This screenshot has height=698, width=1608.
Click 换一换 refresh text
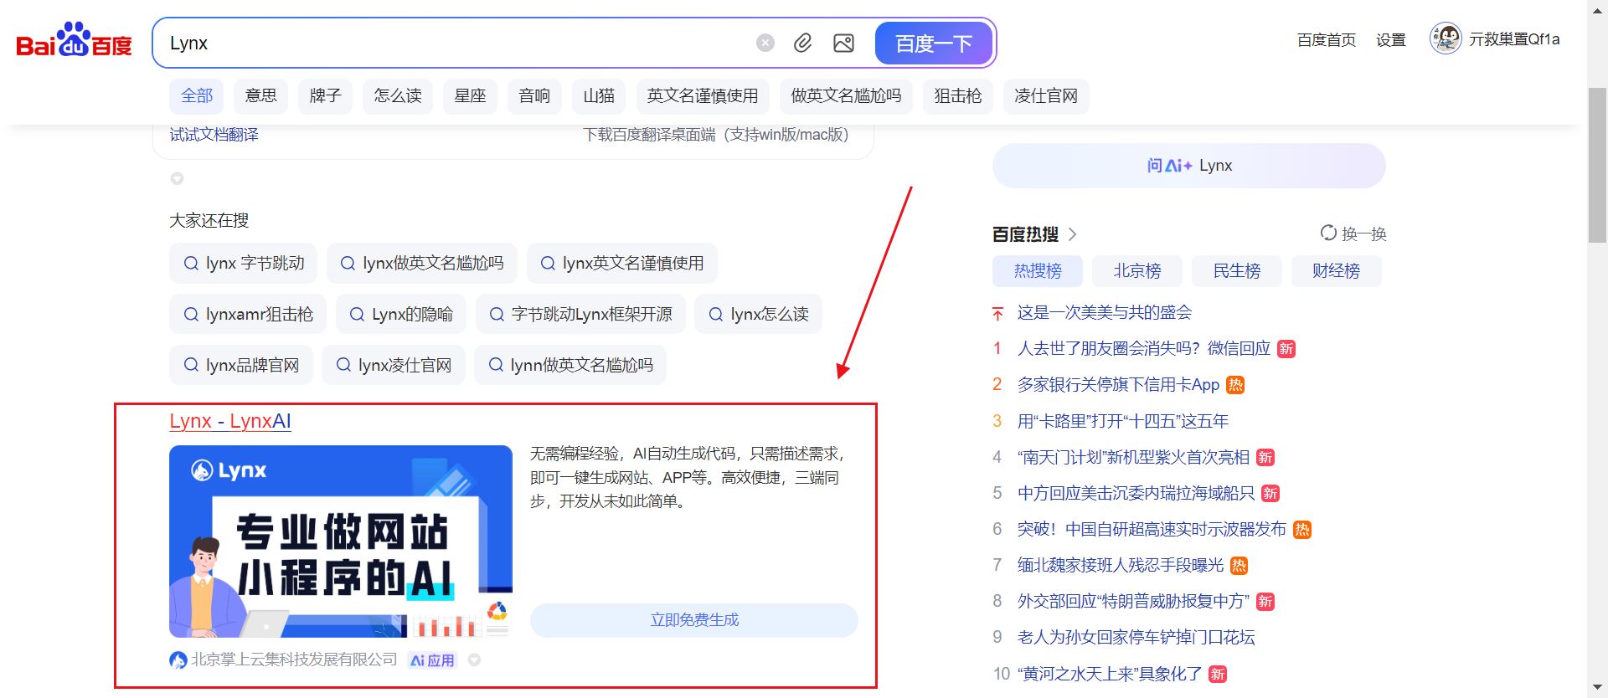(x=1364, y=234)
